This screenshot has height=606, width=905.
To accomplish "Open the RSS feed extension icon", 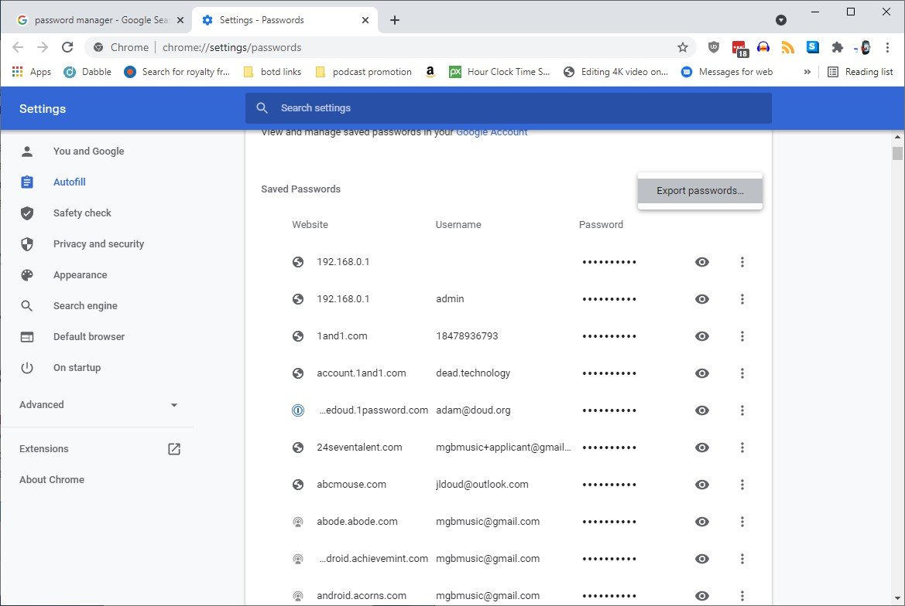I will (788, 47).
